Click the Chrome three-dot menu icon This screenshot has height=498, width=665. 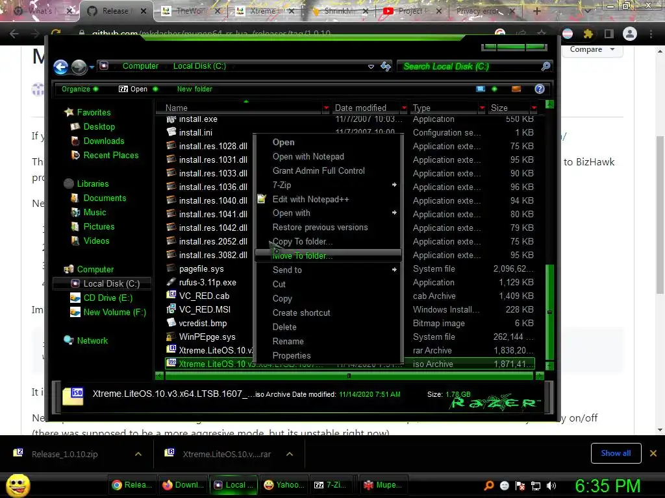(651, 34)
